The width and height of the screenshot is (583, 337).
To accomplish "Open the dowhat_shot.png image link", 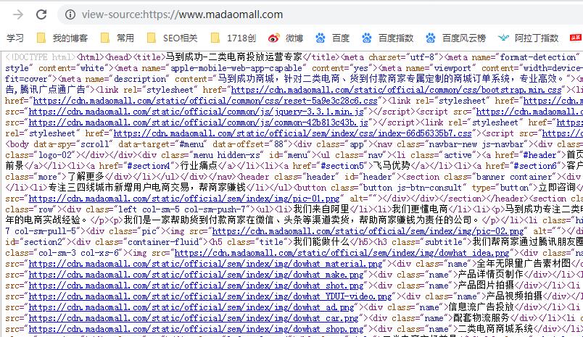I will [x=196, y=286].
